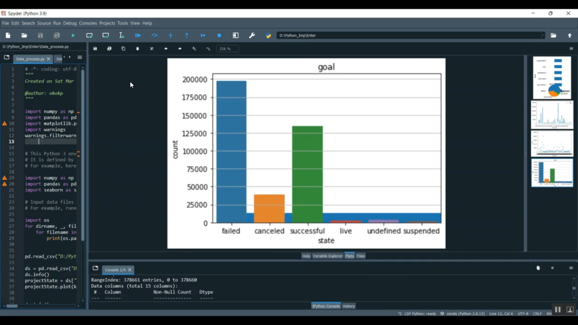Open the Debug menu

70,23
